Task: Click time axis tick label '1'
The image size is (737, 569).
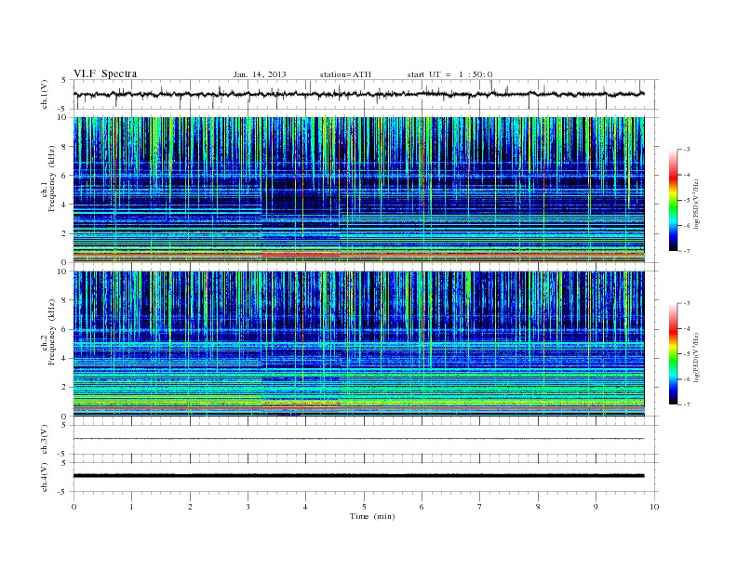Action: click(x=131, y=507)
